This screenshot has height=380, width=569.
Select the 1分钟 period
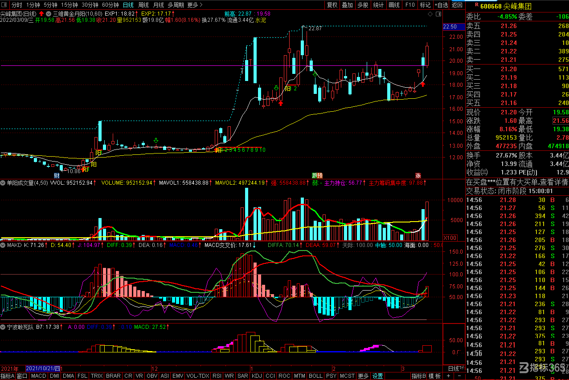[x=33, y=5]
